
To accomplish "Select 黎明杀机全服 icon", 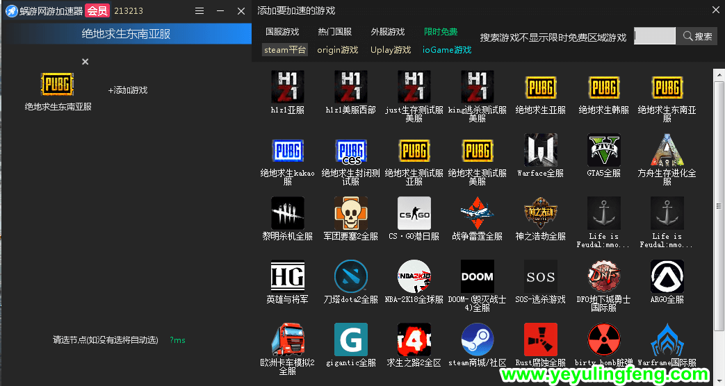I will [x=288, y=213].
